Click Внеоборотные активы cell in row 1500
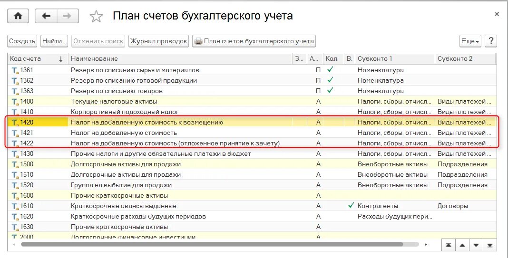 point(392,164)
